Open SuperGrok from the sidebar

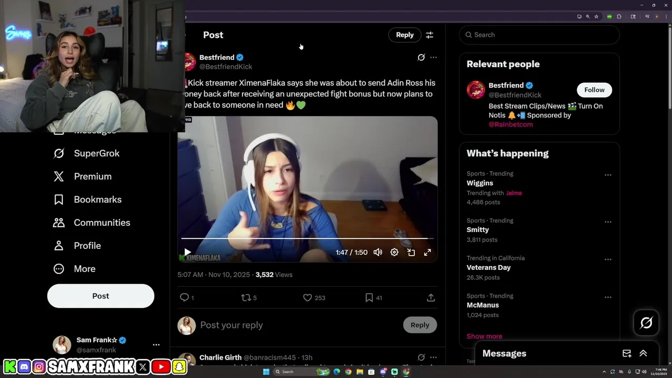tap(86, 153)
